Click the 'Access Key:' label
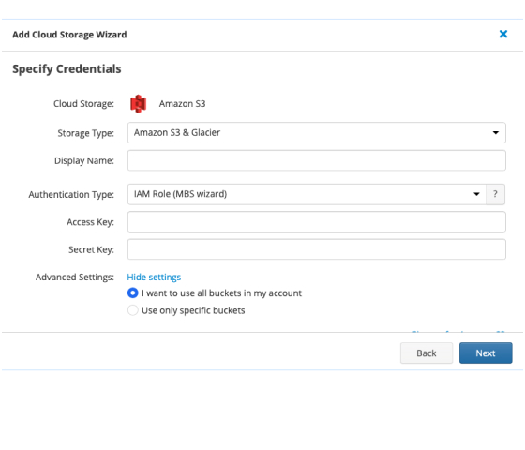Screen dimensions: 525x450 [90, 222]
